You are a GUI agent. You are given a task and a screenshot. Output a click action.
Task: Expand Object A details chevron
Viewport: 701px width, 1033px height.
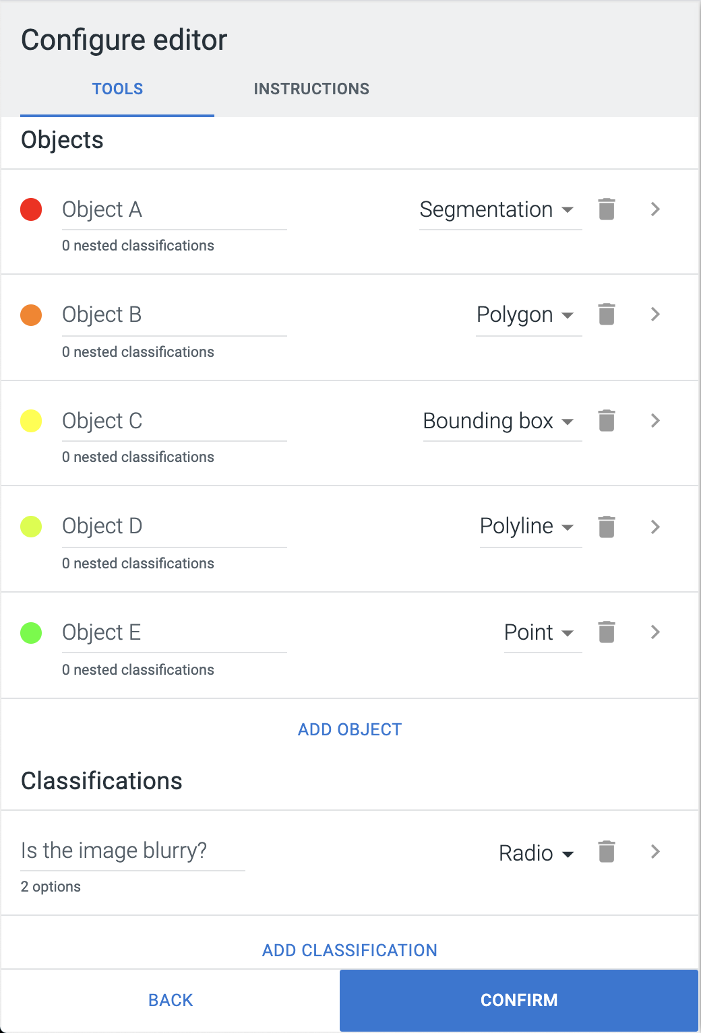[655, 209]
